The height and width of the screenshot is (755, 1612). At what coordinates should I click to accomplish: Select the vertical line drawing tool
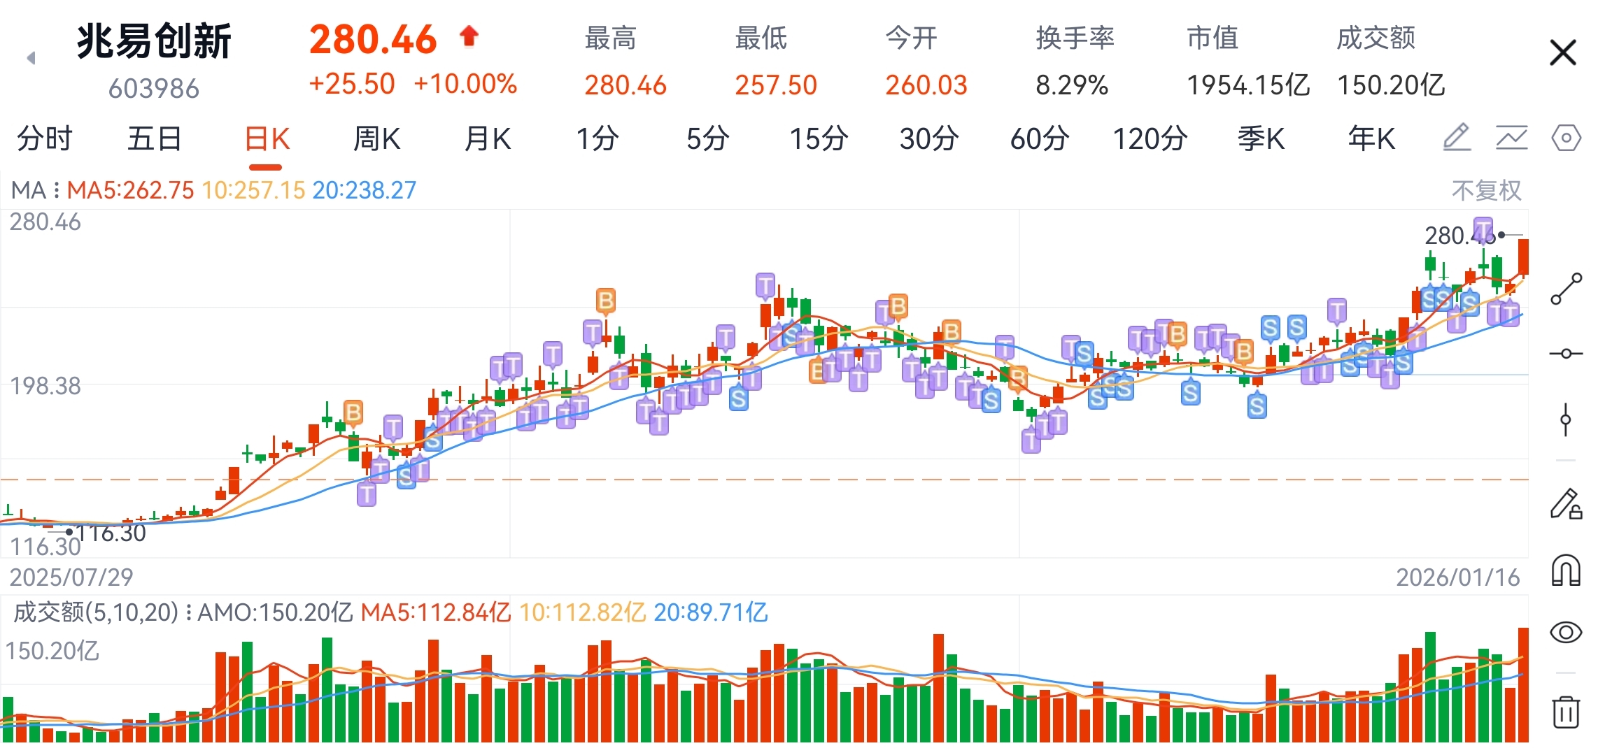click(x=1566, y=420)
